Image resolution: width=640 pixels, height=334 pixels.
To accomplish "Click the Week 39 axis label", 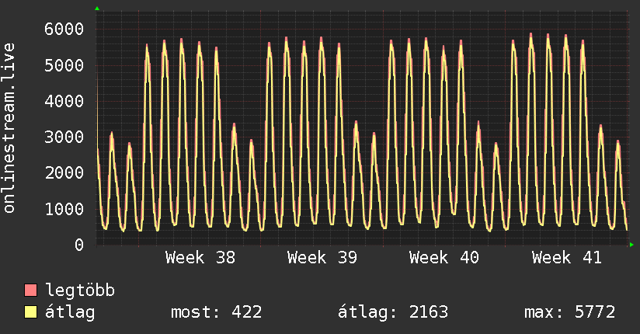I will [x=322, y=258].
